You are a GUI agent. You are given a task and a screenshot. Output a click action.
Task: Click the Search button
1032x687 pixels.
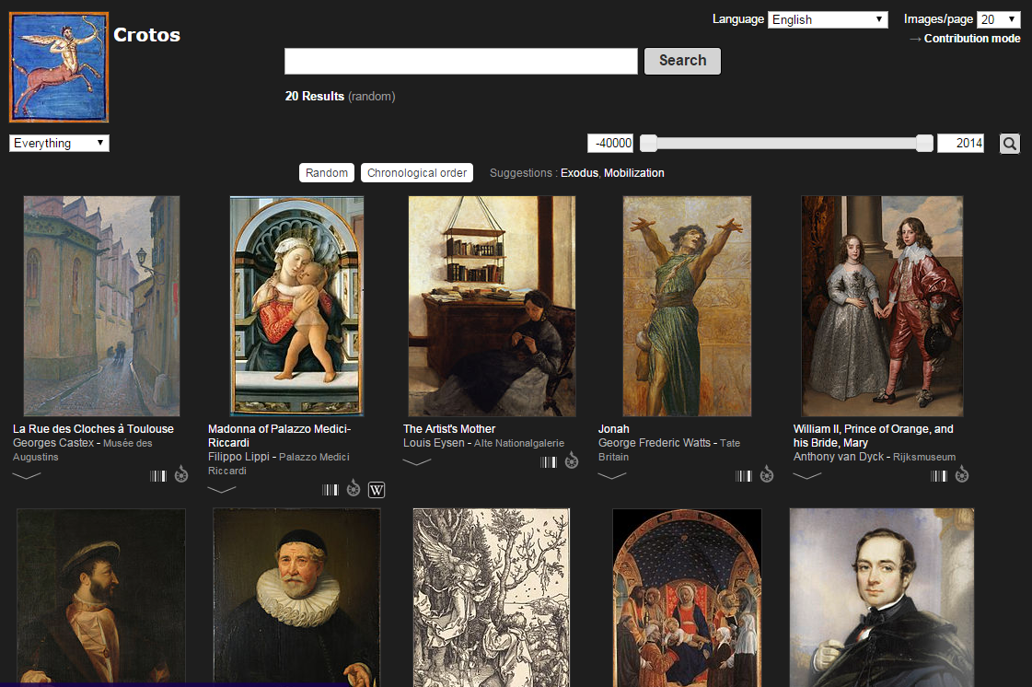click(x=682, y=61)
